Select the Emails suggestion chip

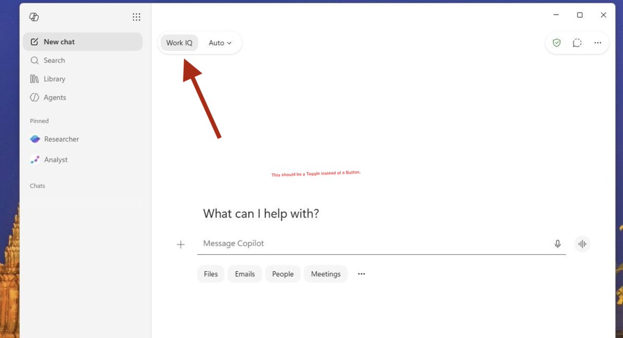(245, 274)
